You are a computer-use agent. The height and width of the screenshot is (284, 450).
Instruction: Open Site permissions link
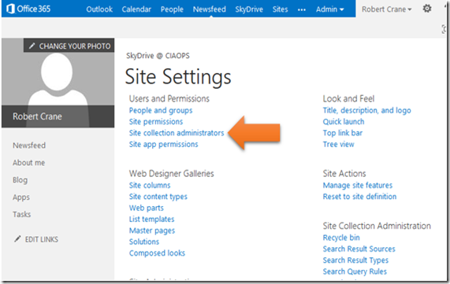point(156,121)
